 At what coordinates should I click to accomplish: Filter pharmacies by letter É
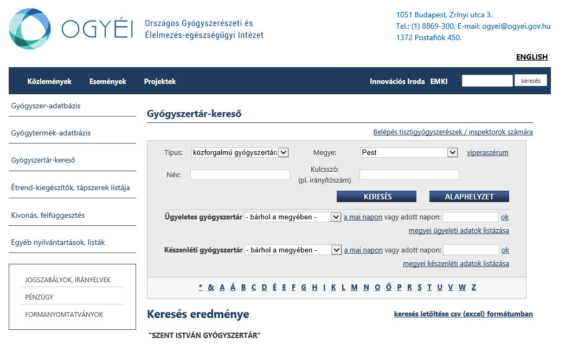[x=274, y=287]
